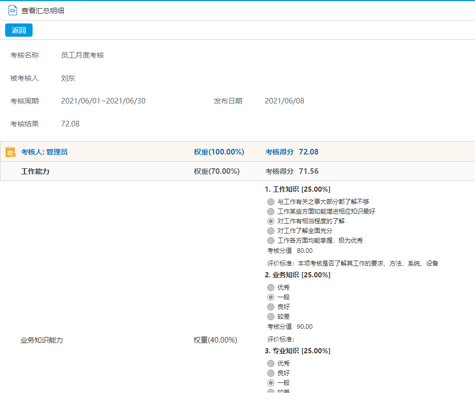Click the 工作能力 section row title

(x=35, y=171)
